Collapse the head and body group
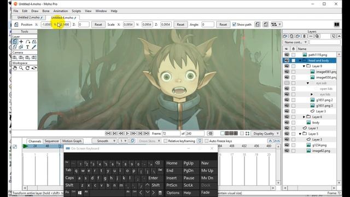350x197 pixels. 300,61
